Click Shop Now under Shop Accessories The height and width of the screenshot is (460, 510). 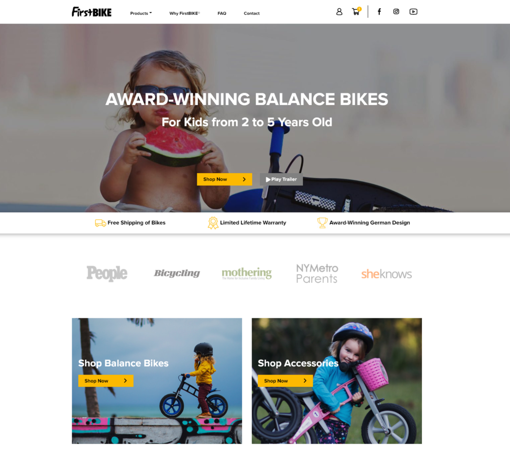285,381
